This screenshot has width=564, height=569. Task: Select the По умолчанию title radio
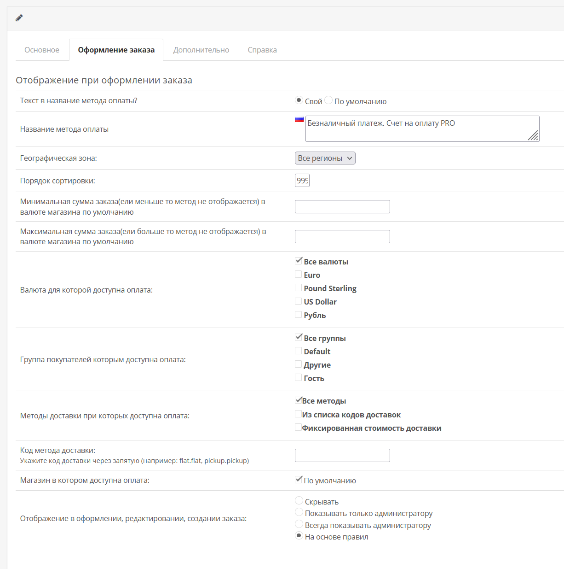click(328, 100)
